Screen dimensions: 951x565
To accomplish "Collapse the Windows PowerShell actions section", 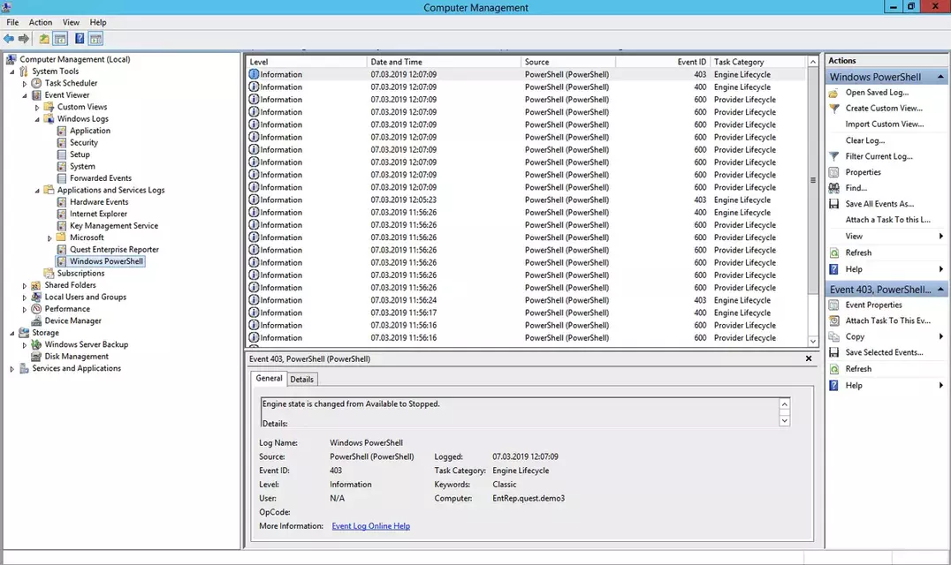I will coord(940,77).
